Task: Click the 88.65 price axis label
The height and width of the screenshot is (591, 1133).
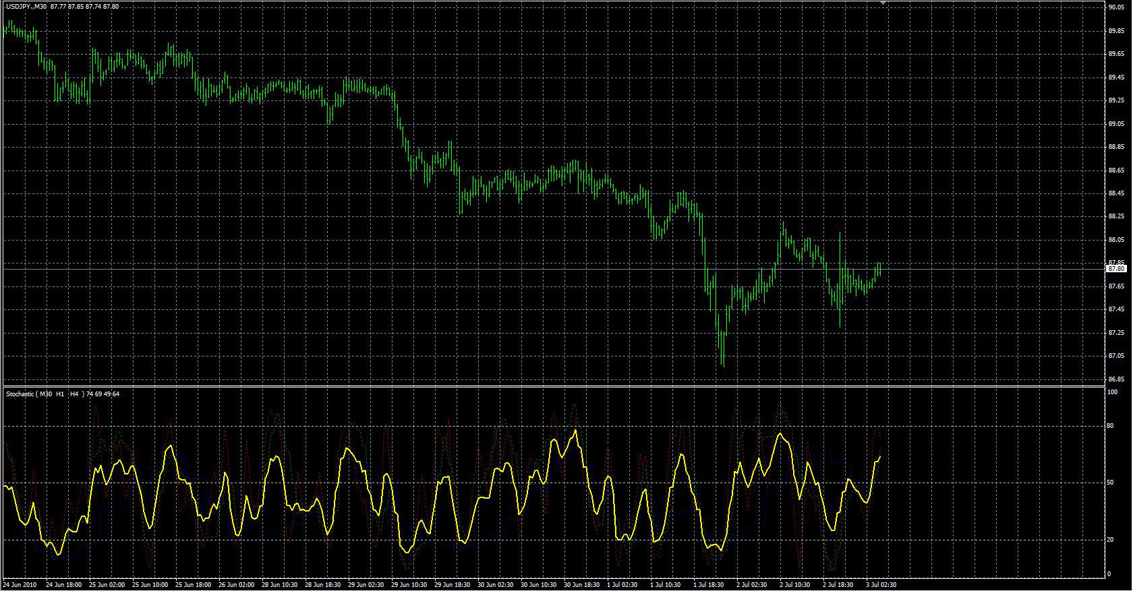Action: click(x=1115, y=170)
